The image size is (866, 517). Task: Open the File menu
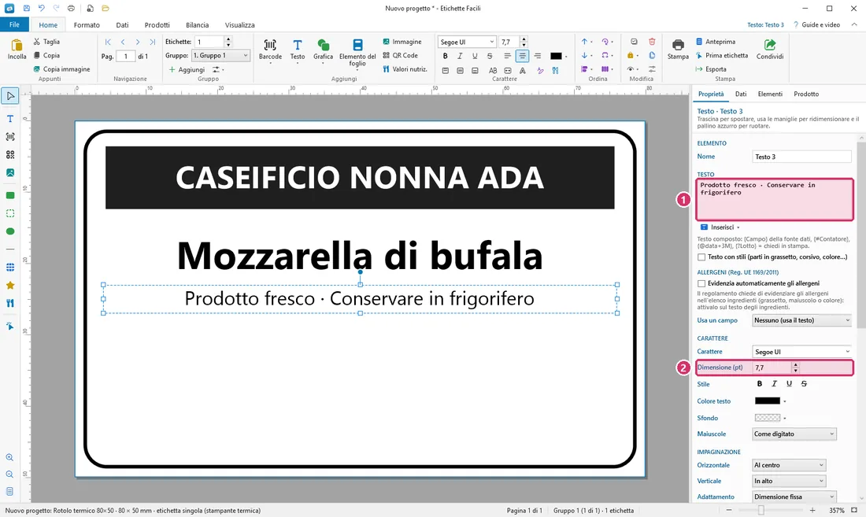[x=14, y=24]
